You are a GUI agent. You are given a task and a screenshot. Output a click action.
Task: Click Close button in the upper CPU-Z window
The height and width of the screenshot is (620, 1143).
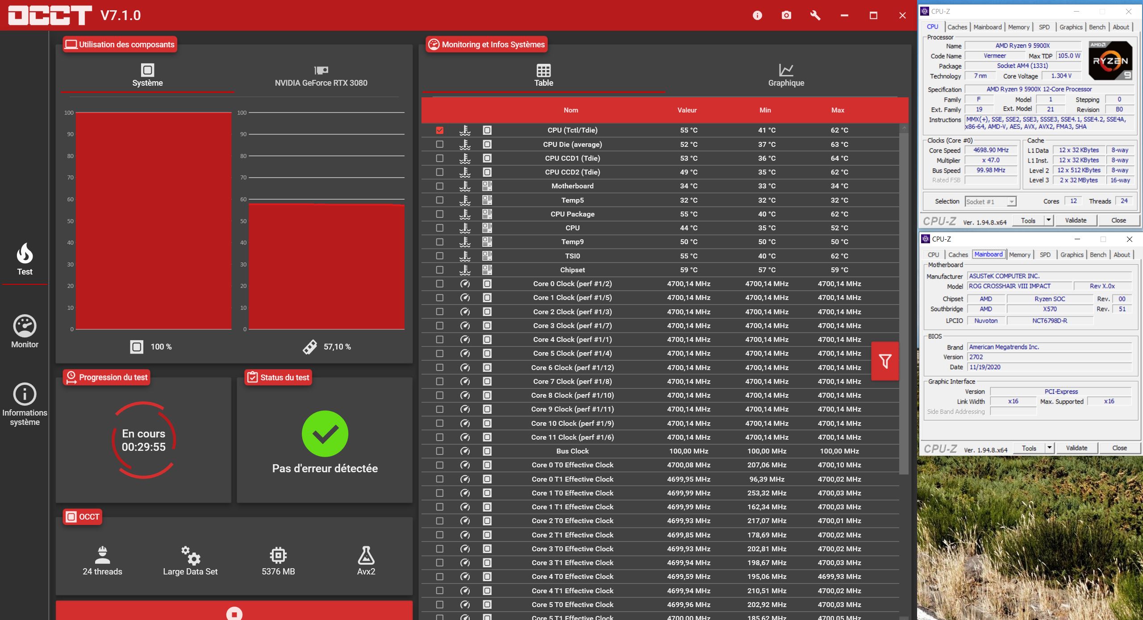(1118, 221)
